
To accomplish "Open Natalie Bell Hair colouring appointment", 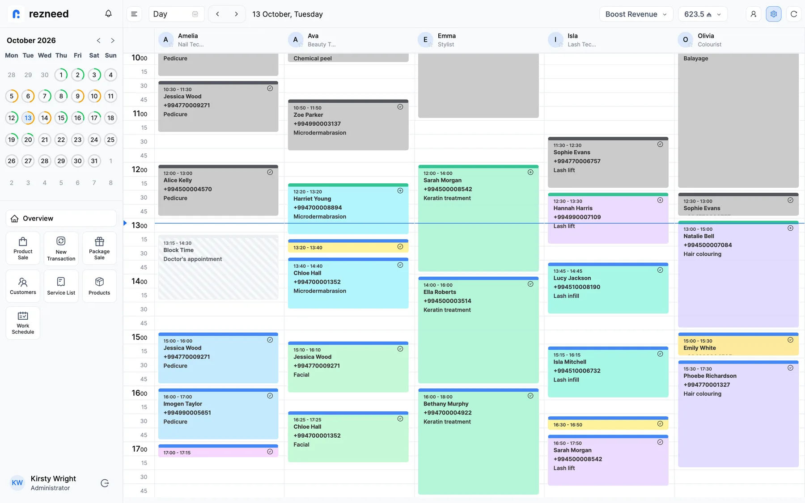I will tap(738, 274).
